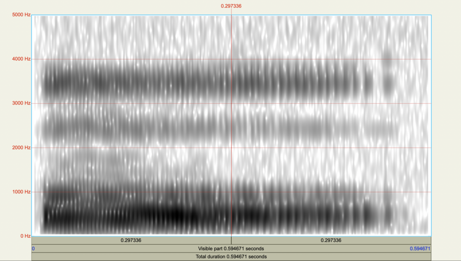Image resolution: width=461 pixels, height=261 pixels.
Task: Select the cursor time label 0.297336 above spectrogram
Action: coord(231,6)
